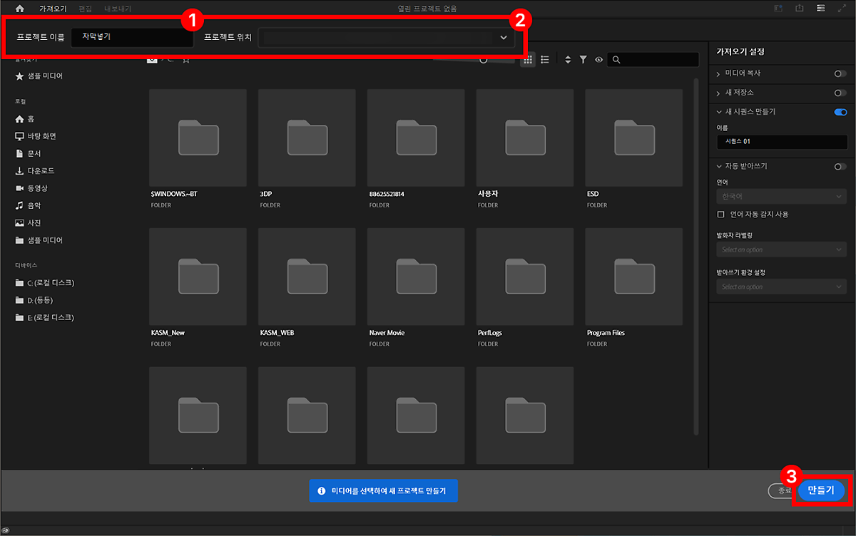The image size is (856, 536).
Task: Open the workspaces icon at top right
Action: [821, 9]
